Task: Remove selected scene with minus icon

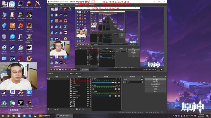Action: 51,109
